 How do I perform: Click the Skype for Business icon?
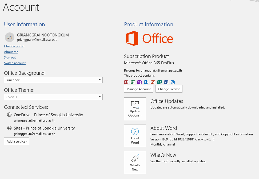click(x=173, y=82)
